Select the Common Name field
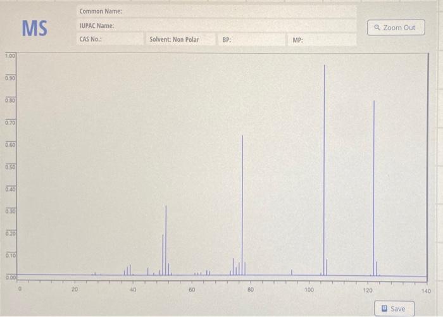 click(x=216, y=11)
